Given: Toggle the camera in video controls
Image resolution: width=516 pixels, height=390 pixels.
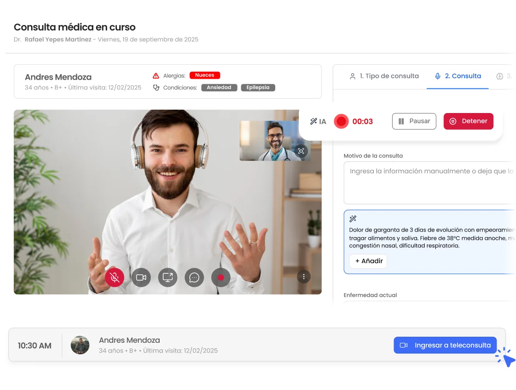Looking at the screenshot, I should [141, 277].
